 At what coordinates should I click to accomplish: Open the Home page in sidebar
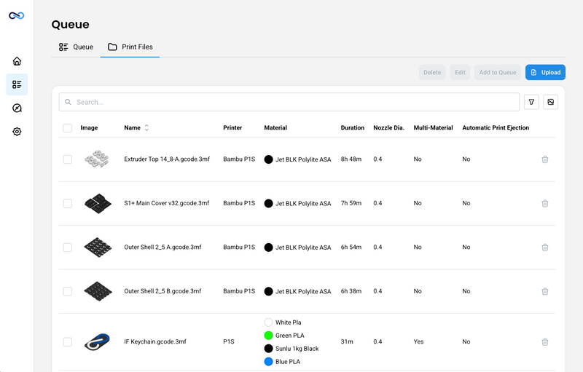(17, 61)
